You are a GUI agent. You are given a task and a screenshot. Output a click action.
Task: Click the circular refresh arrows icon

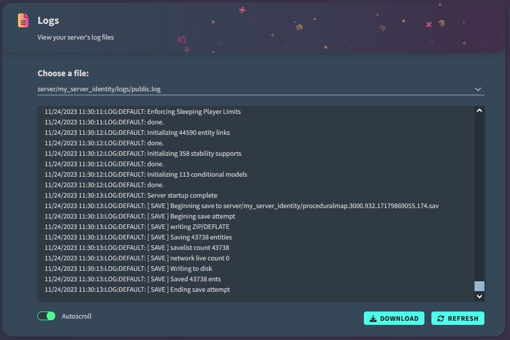tap(441, 318)
